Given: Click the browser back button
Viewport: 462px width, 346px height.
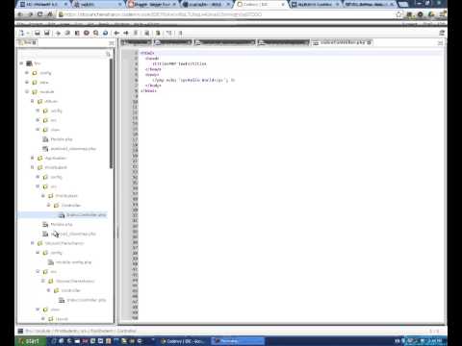Looking at the screenshot, I should point(20,14).
